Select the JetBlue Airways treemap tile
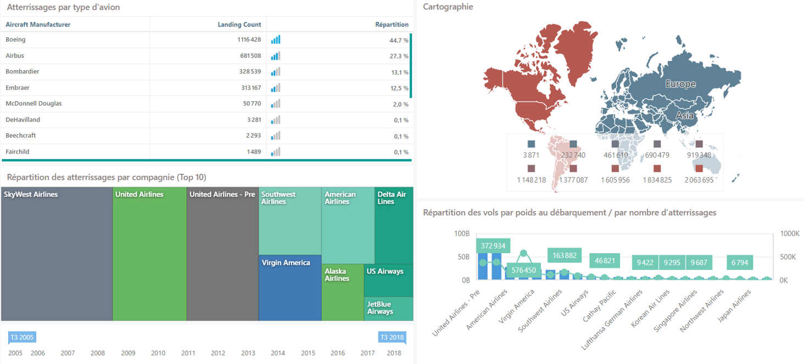804x364 pixels. (x=389, y=309)
